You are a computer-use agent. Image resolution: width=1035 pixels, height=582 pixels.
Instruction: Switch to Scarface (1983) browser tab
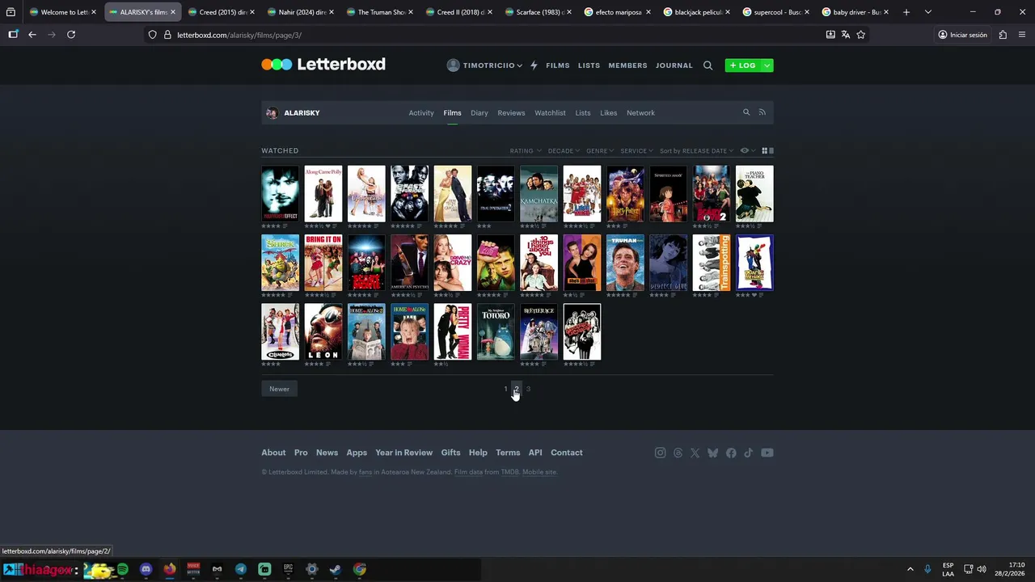(536, 12)
